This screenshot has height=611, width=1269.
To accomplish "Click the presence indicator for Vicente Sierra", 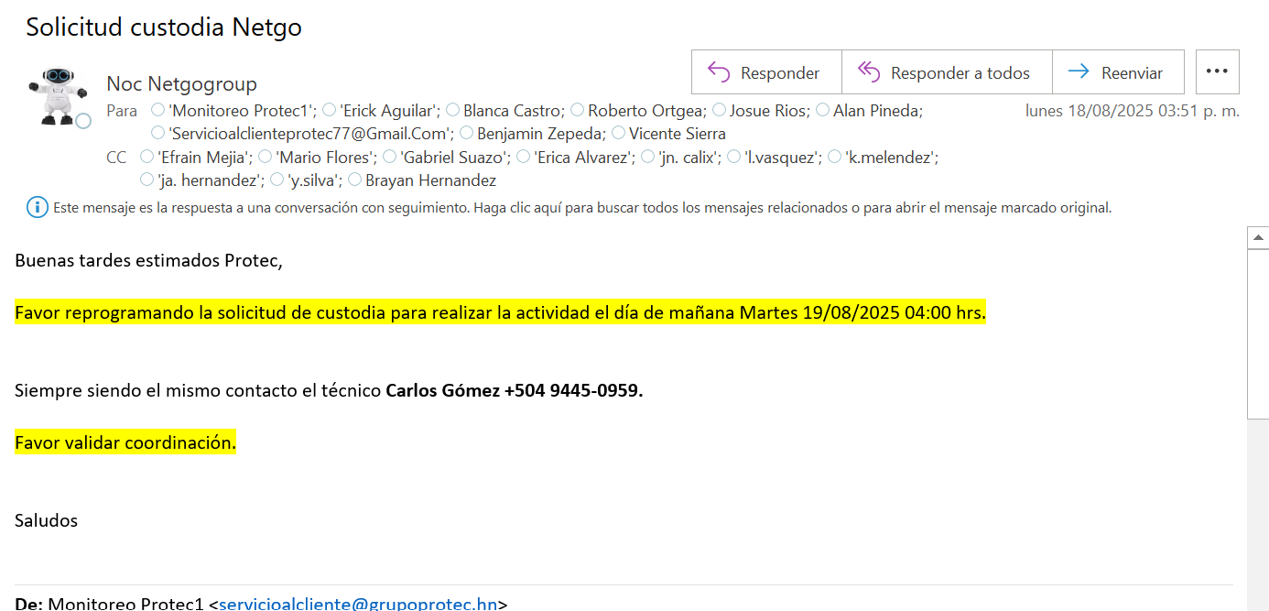I will tap(618, 133).
